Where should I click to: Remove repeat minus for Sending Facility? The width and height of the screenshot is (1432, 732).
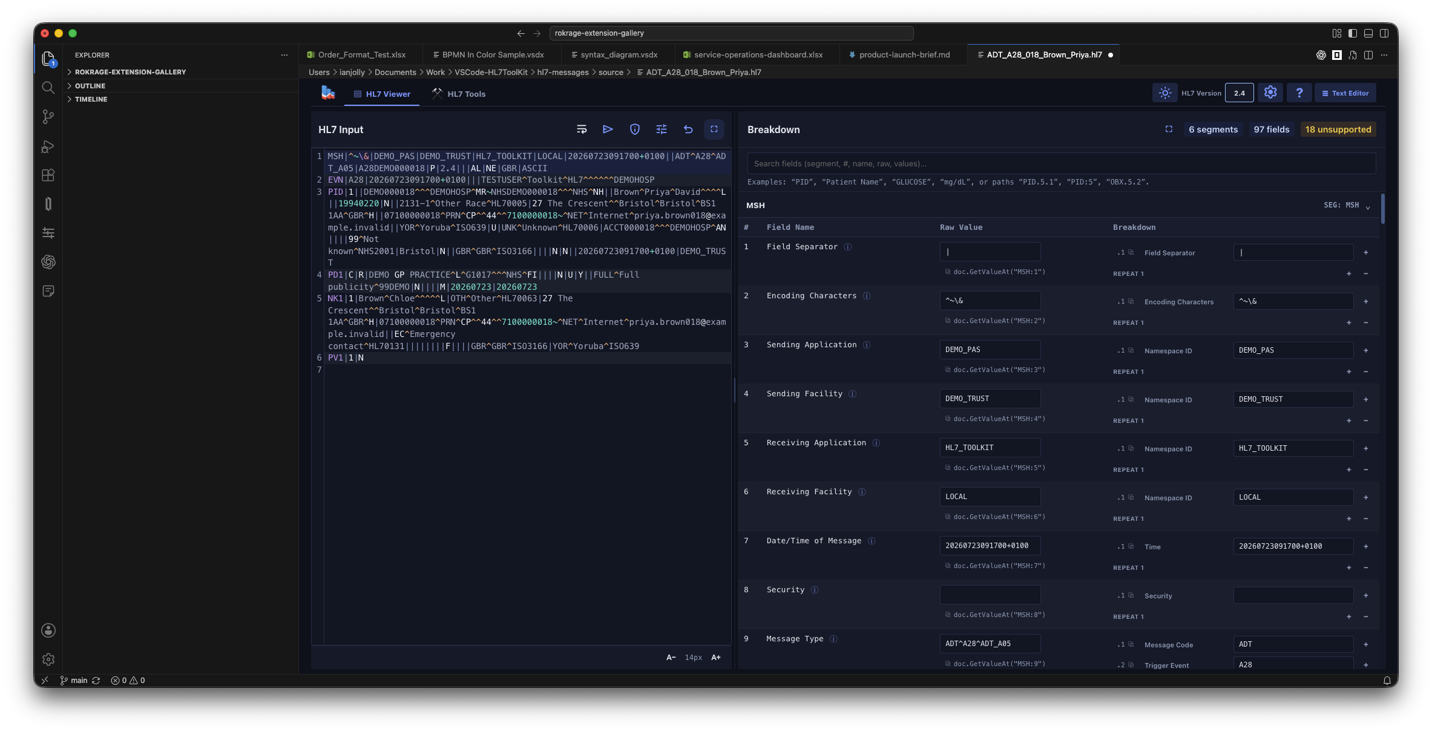tap(1366, 420)
